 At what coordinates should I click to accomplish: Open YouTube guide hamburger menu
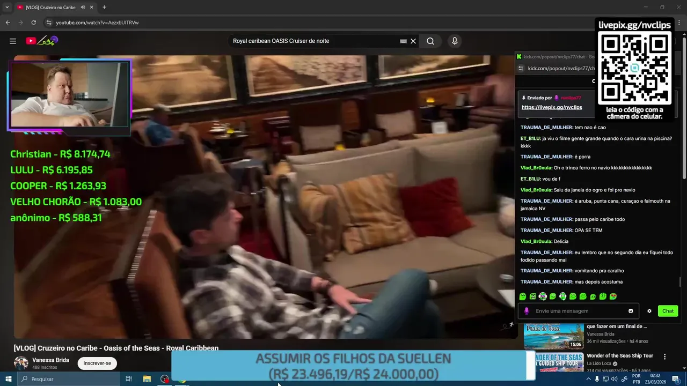pyautogui.click(x=13, y=41)
